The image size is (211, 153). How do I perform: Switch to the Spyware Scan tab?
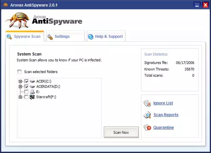pyautogui.click(x=25, y=37)
